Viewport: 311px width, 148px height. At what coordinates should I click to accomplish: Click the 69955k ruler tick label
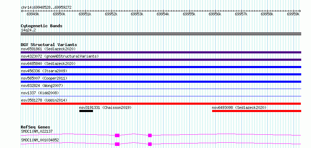click(x=189, y=14)
